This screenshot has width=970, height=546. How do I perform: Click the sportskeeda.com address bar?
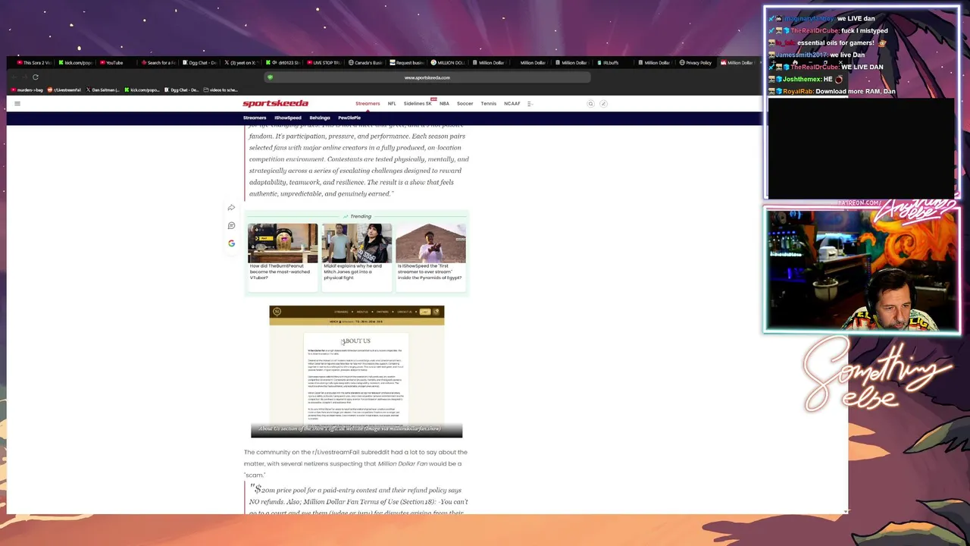pos(427,77)
